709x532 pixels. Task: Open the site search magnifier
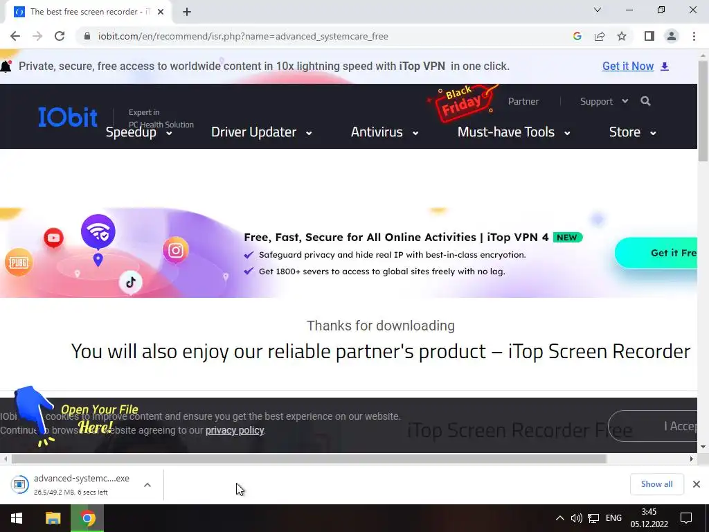tap(646, 101)
